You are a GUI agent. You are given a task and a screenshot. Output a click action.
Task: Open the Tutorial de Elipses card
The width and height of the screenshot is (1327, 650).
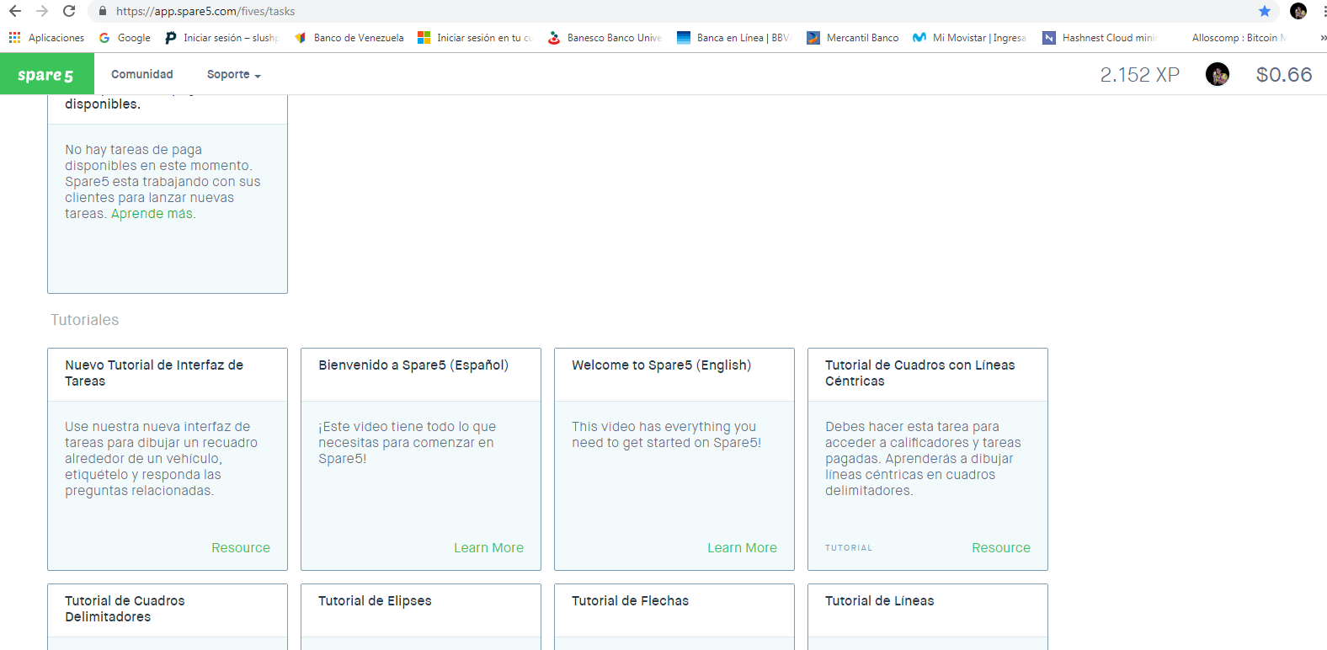[x=421, y=616]
